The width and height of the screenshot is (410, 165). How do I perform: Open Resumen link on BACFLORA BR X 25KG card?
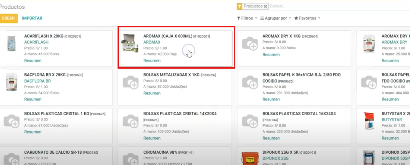tap(33, 99)
